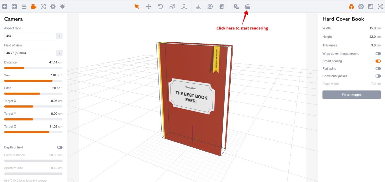
Task: Select the rotate tool
Action: pos(160,6)
